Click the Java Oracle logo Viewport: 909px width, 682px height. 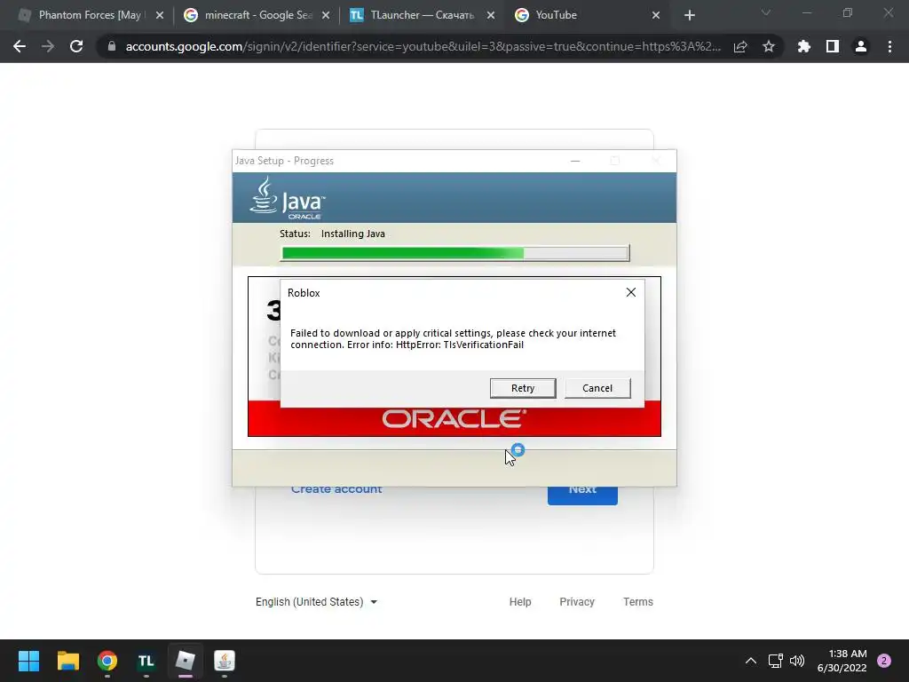(288, 198)
